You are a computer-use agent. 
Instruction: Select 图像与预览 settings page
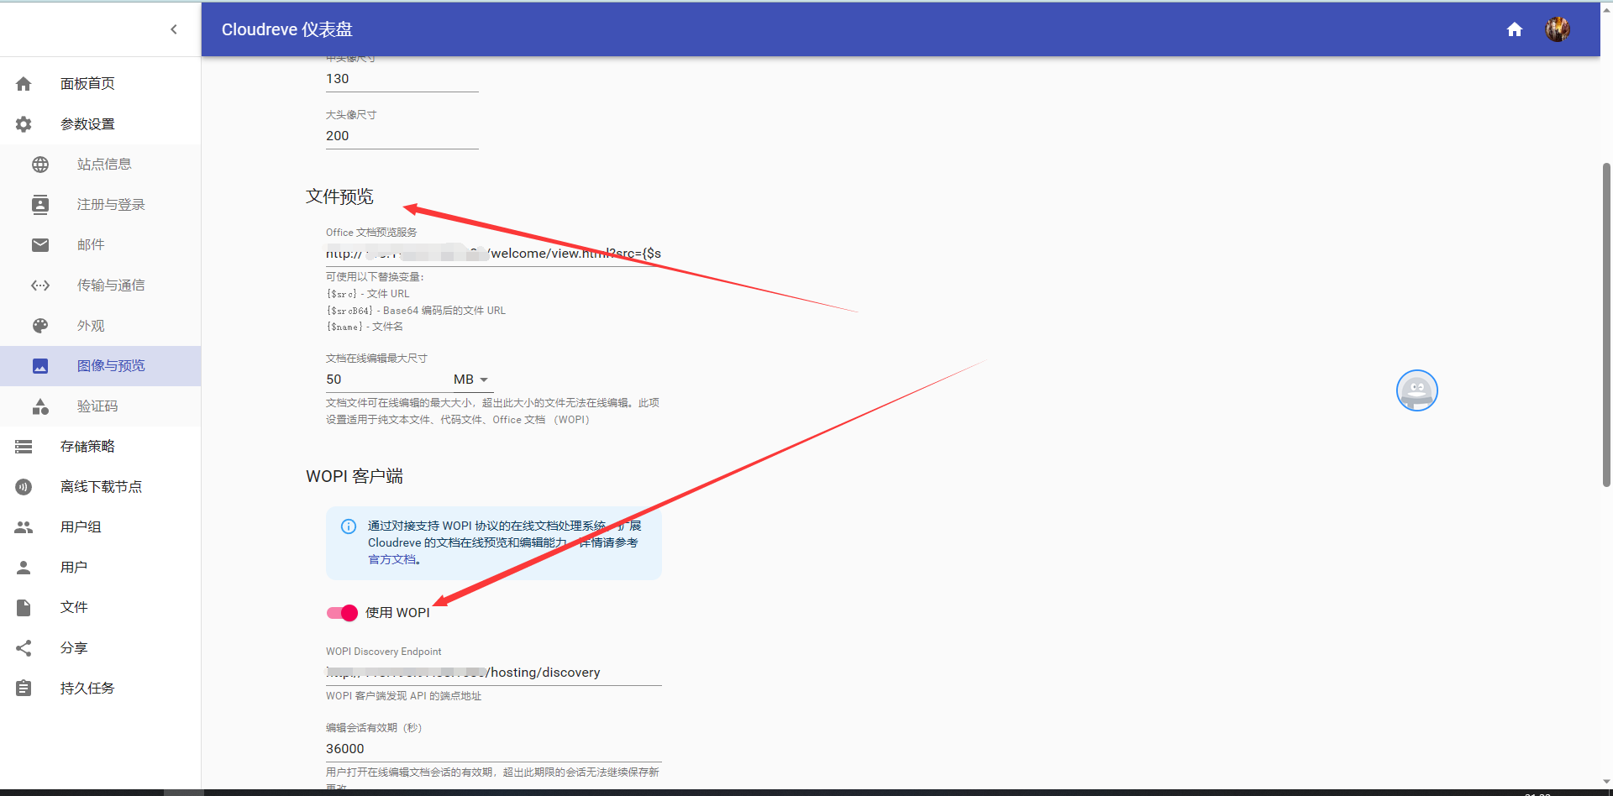(110, 366)
